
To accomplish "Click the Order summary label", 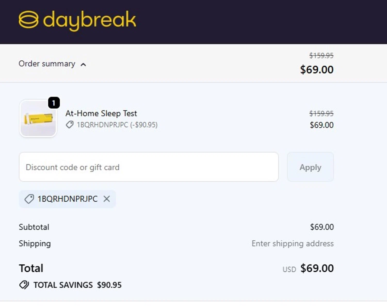I will [x=47, y=64].
